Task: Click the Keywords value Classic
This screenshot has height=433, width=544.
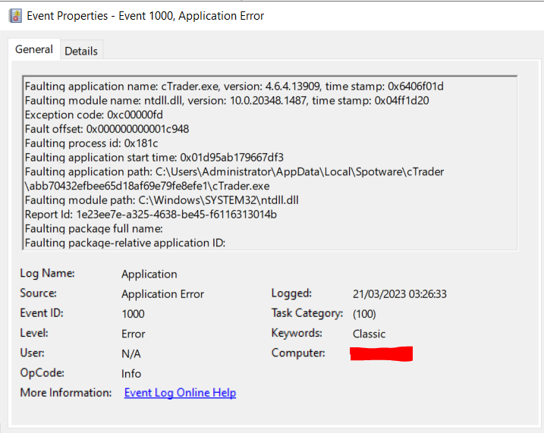Action: [369, 334]
